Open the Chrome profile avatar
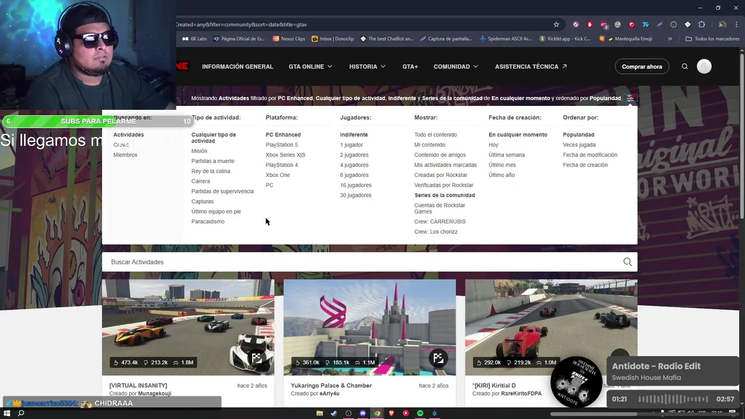Screen dimensions: 745x419 tap(722, 24)
